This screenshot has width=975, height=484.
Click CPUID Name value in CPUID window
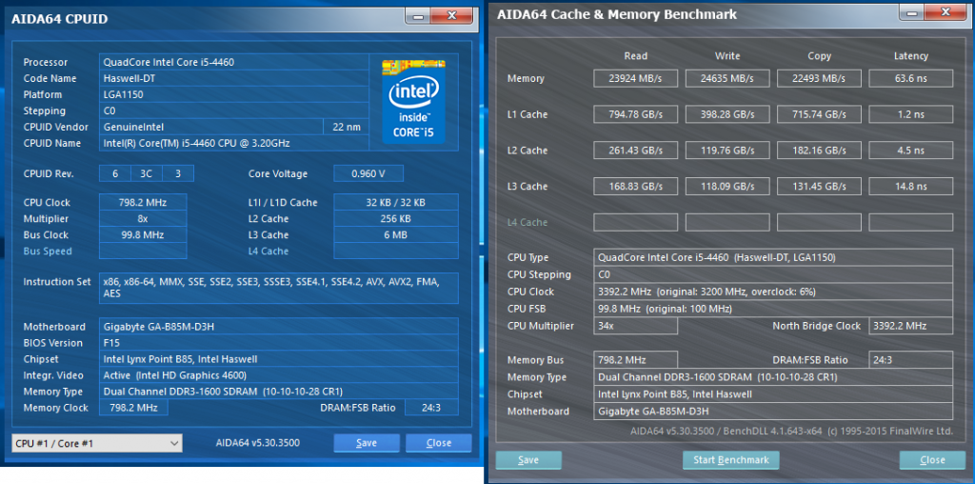tap(234, 143)
